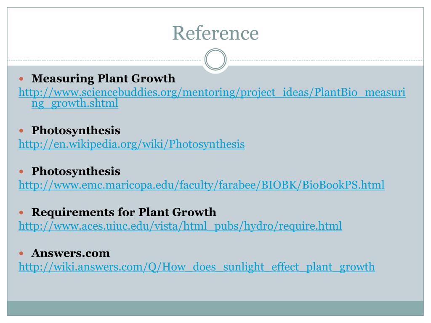Open the emc.maricopa.edu BioBookPS link
The width and height of the screenshot is (431, 323).
click(202, 185)
